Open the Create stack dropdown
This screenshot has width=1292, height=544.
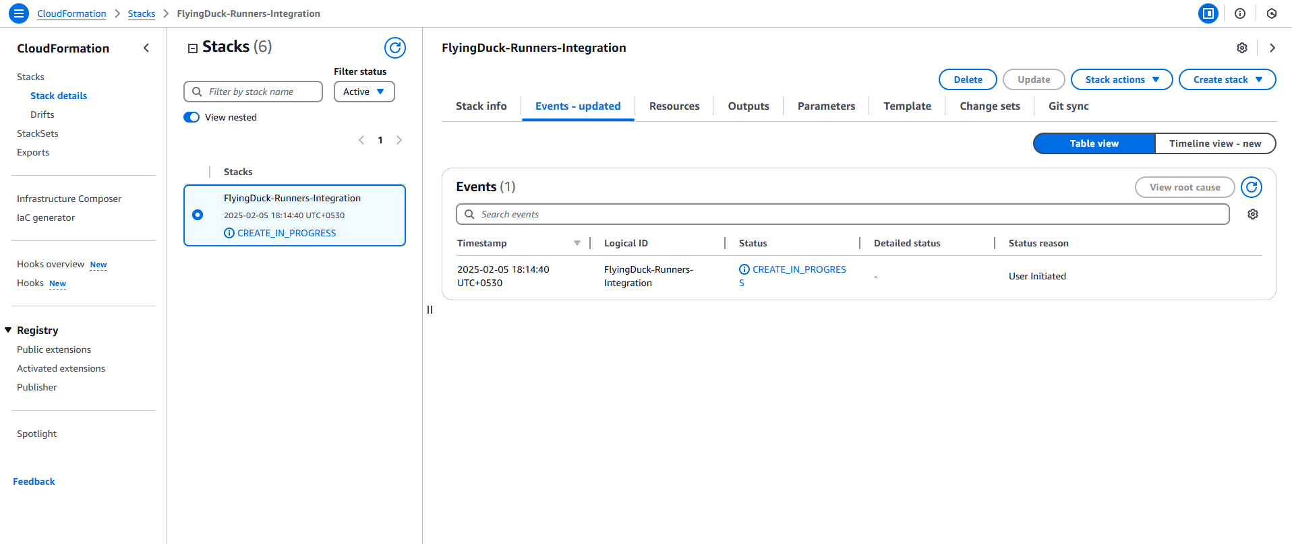coord(1227,79)
